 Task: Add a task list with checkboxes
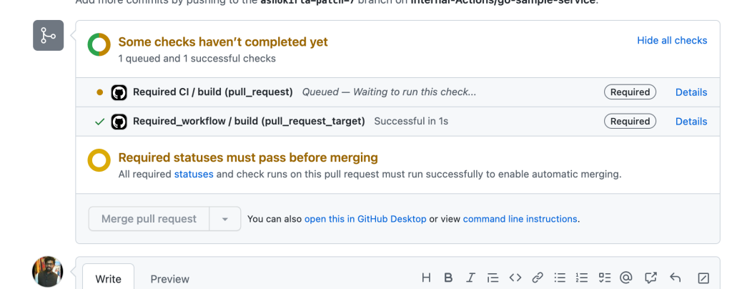[604, 278]
